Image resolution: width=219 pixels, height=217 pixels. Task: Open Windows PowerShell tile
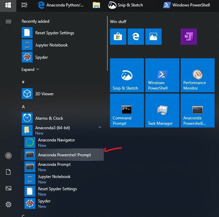pyautogui.click(x=162, y=75)
